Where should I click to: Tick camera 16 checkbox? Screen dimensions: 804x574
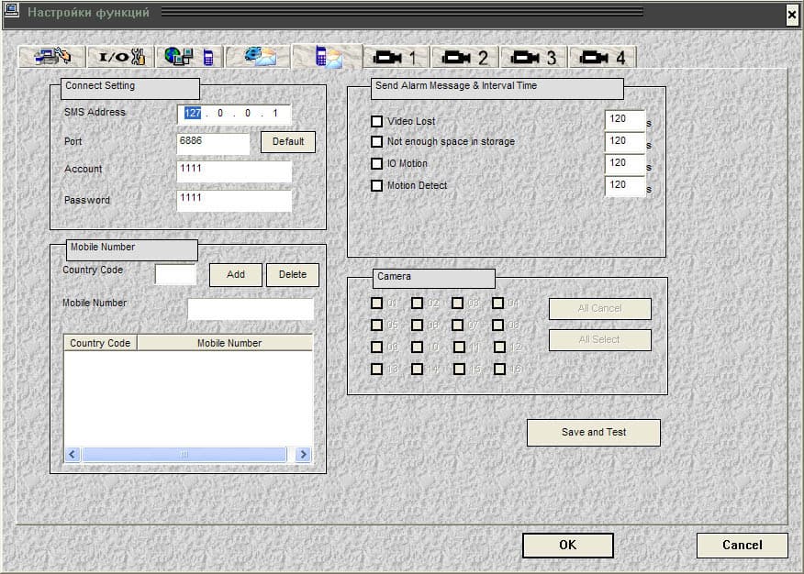tap(499, 370)
